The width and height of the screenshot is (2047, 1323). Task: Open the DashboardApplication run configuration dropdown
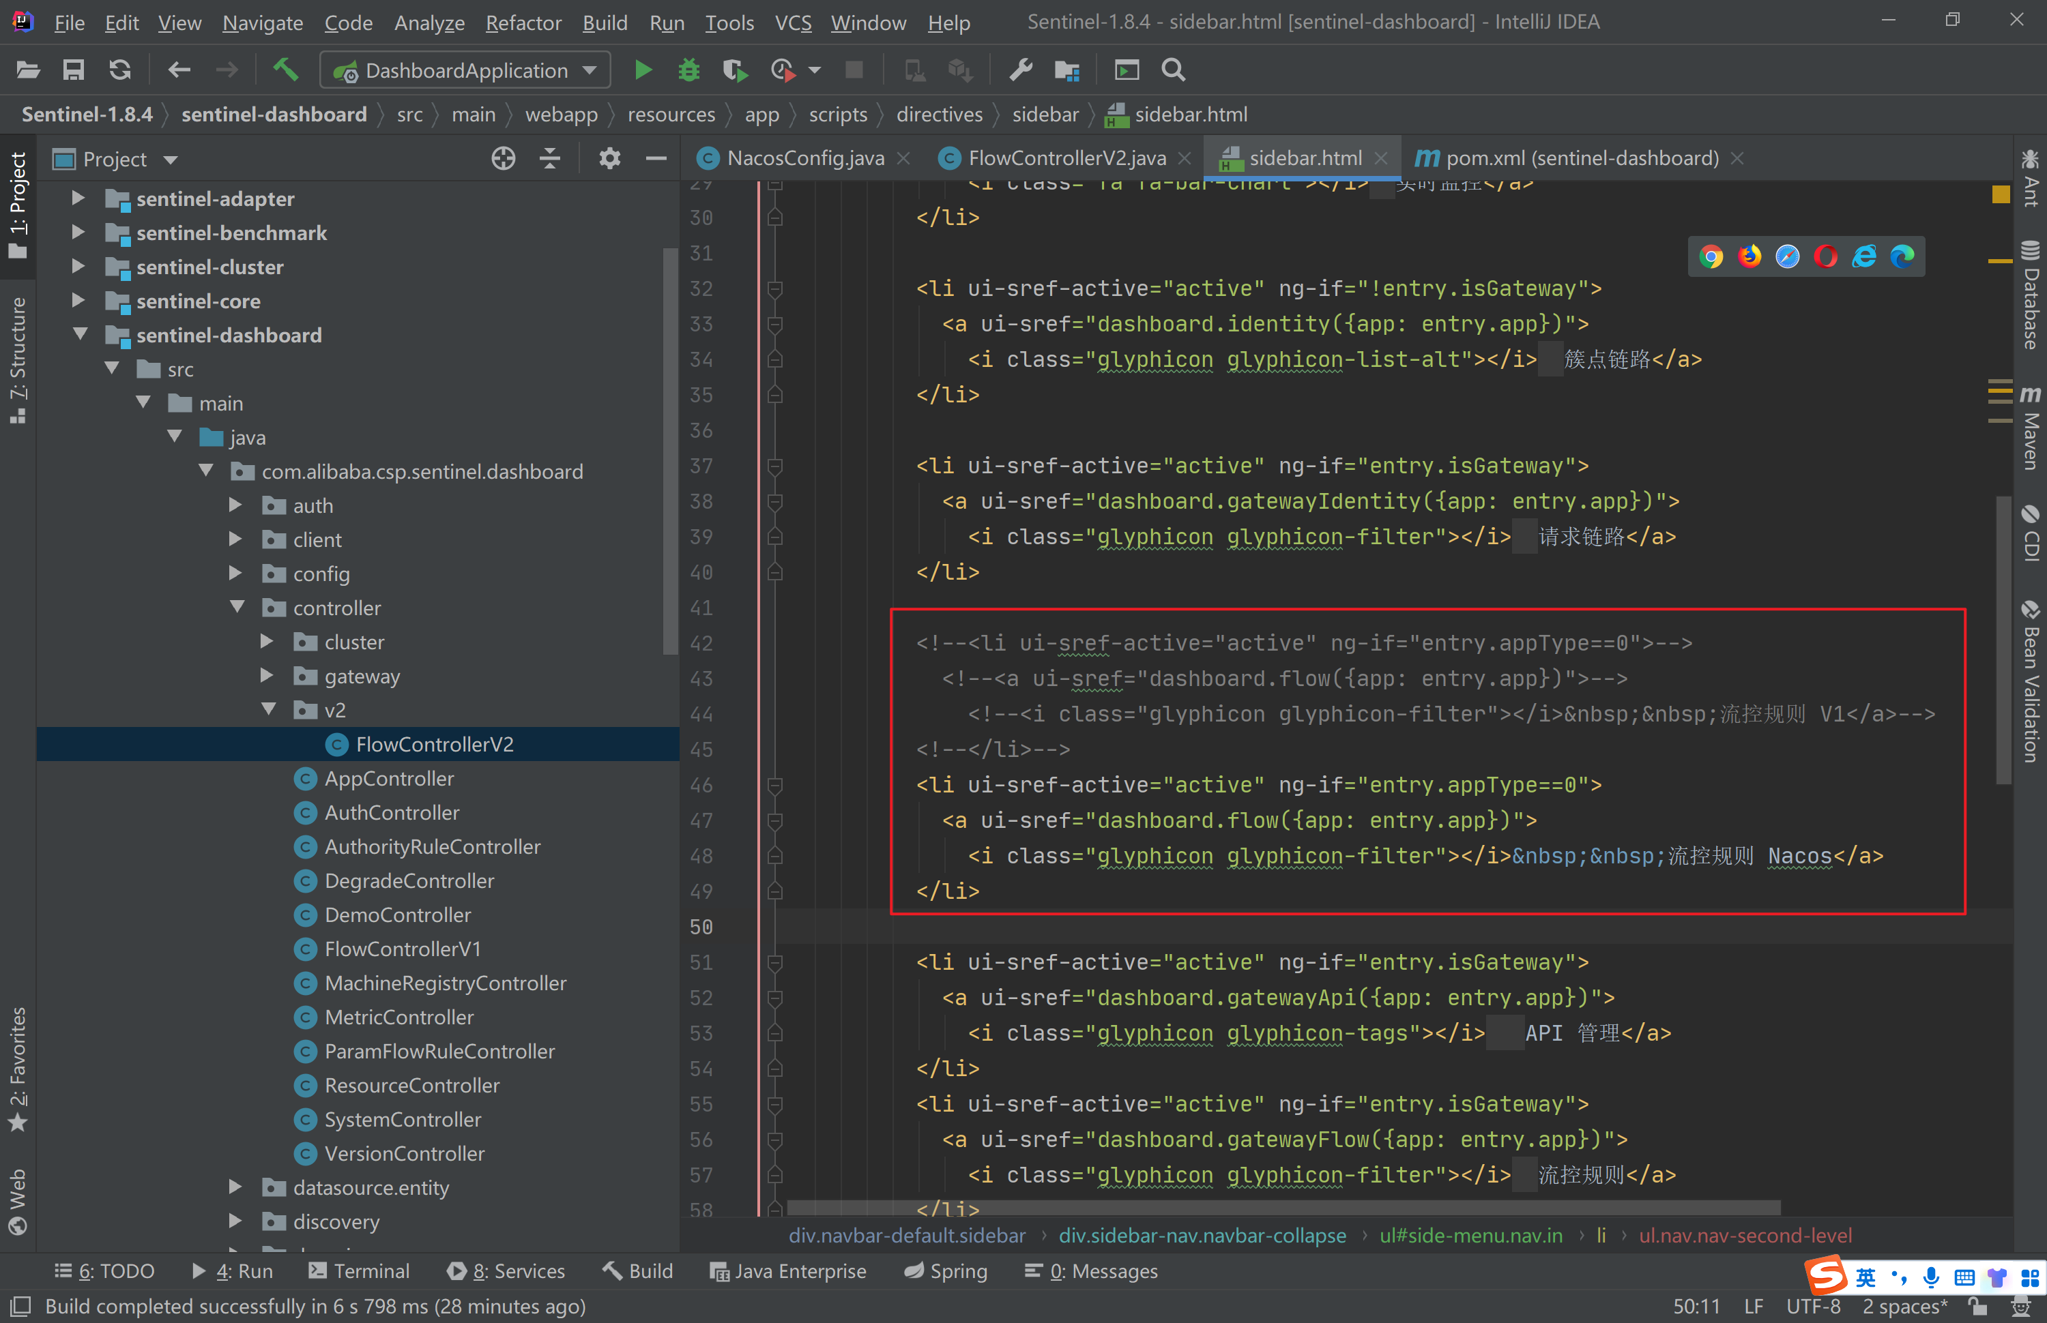coord(466,70)
